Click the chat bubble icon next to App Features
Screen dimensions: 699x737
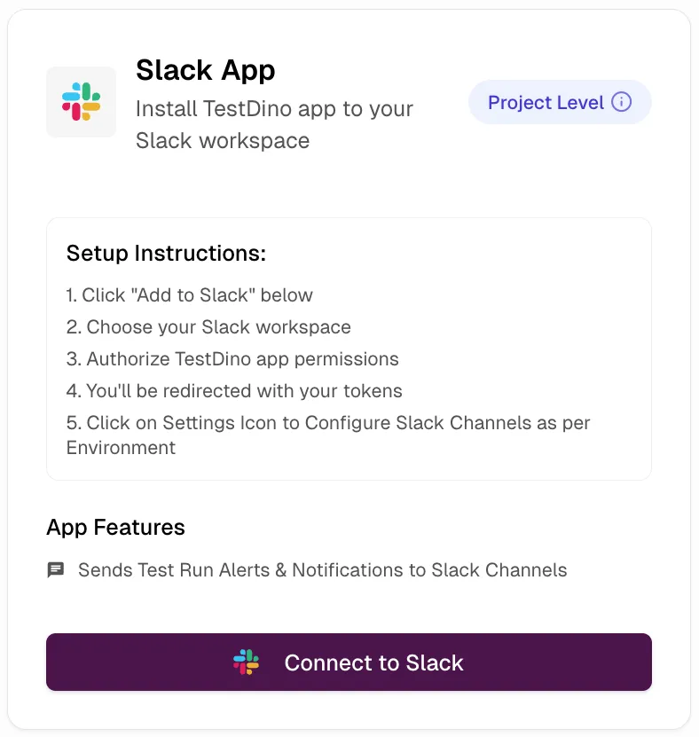(55, 570)
